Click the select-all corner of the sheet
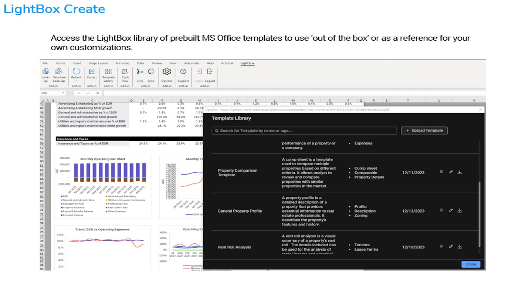 pos(42,100)
